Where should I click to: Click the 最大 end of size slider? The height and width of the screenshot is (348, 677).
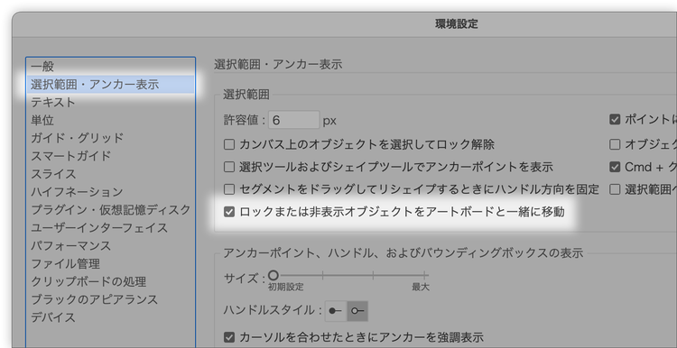point(420,288)
